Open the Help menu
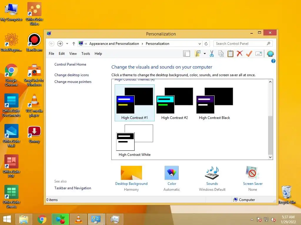 pyautogui.click(x=98, y=54)
